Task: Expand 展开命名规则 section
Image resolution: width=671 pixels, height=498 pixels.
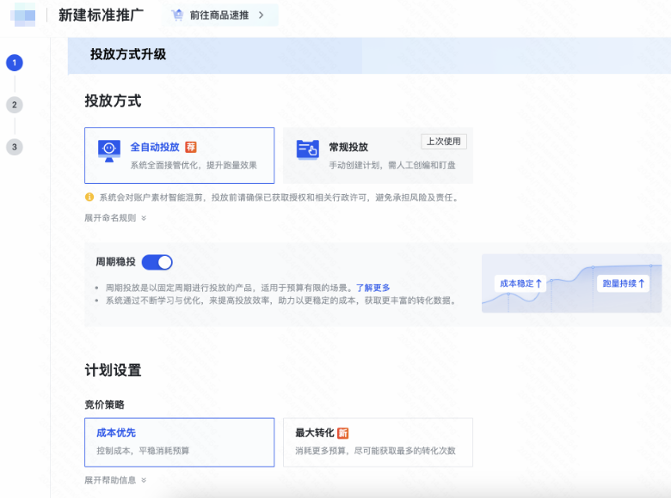Action: pos(115,218)
